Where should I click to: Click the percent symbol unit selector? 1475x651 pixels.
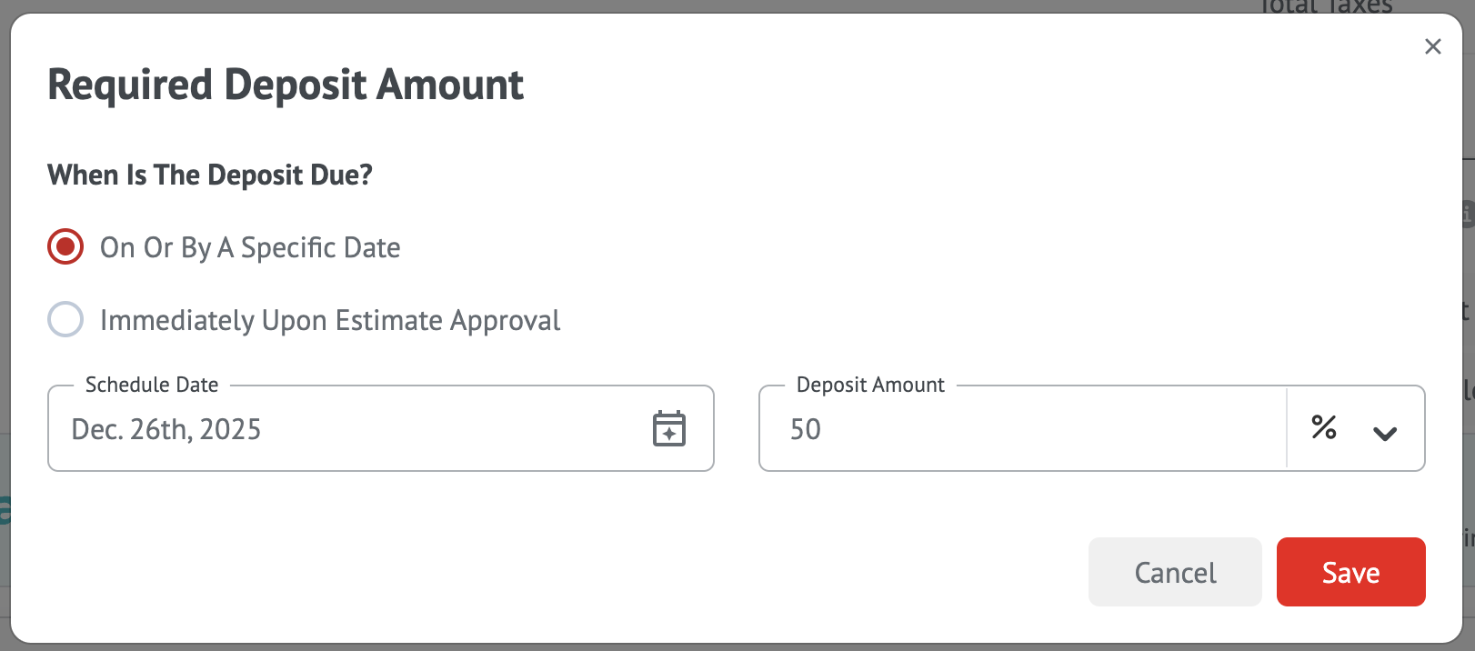(1324, 427)
